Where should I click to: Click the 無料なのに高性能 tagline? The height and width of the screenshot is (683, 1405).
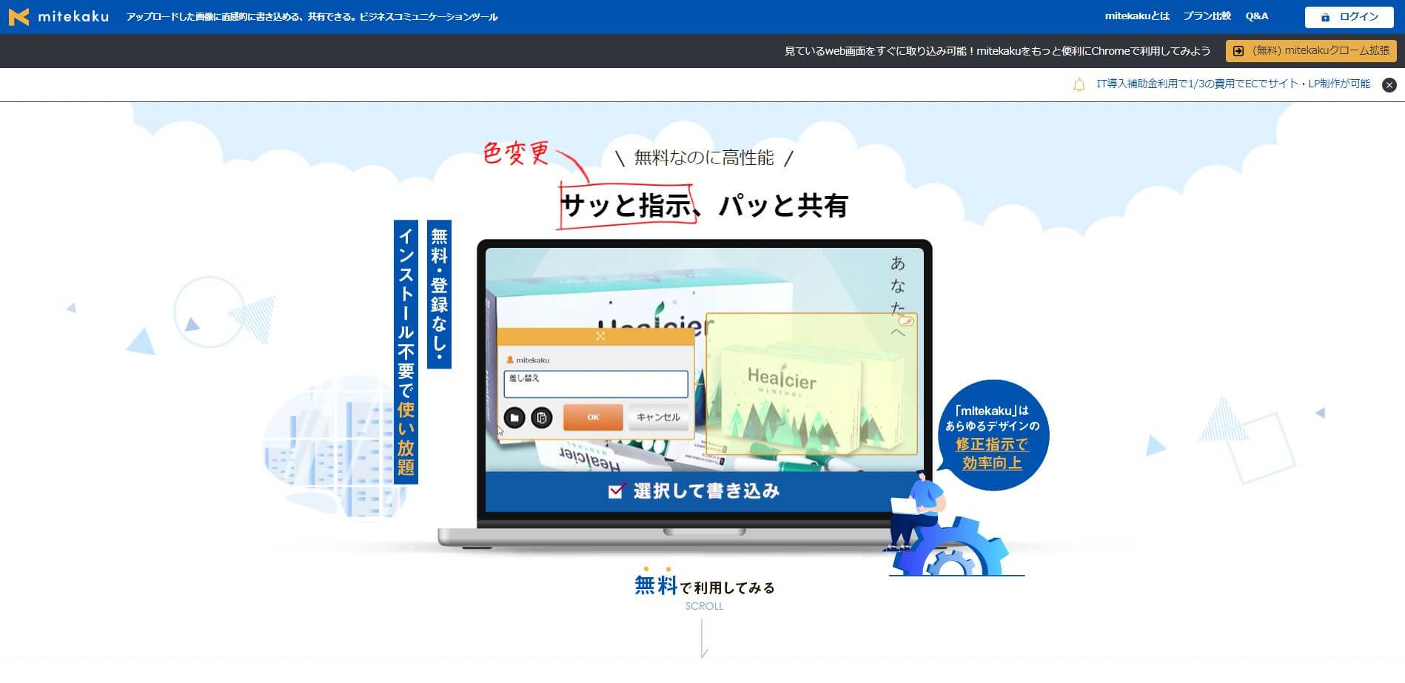click(704, 158)
